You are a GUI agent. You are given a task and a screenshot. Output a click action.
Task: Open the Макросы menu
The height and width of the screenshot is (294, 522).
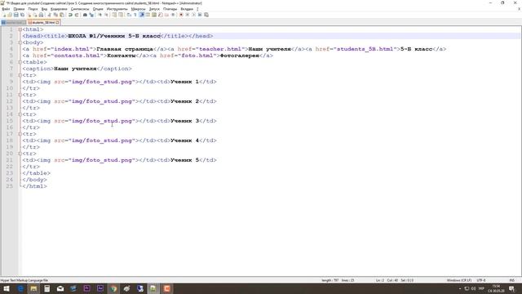point(138,9)
